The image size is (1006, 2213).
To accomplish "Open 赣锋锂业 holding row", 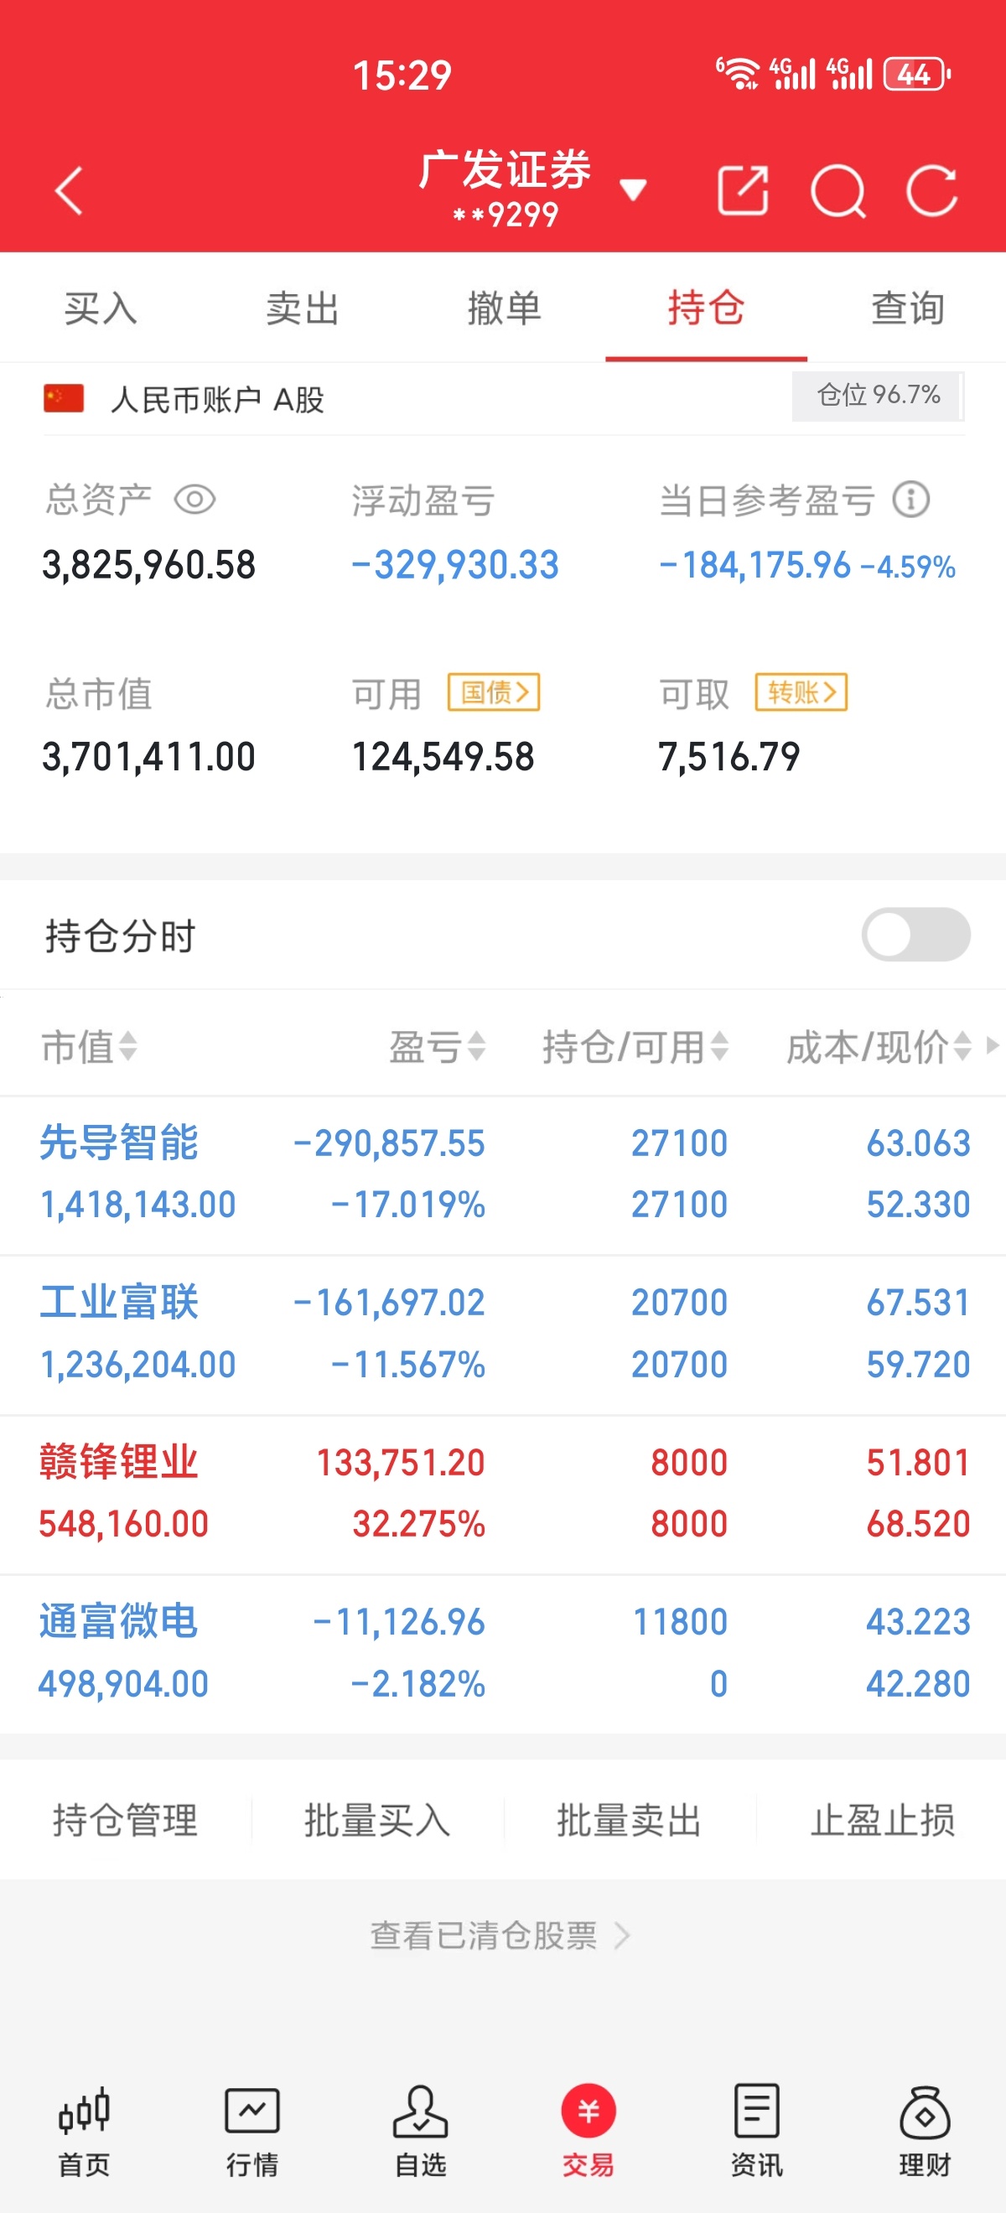I will [502, 1494].
